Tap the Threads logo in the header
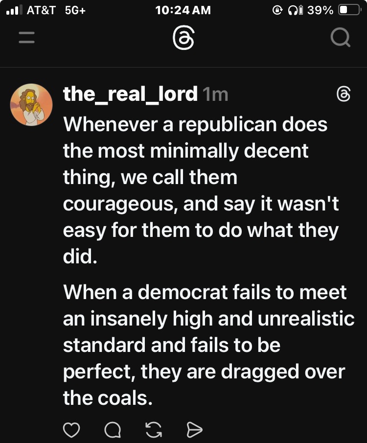Viewport: 367px width, 443px height. [x=183, y=38]
